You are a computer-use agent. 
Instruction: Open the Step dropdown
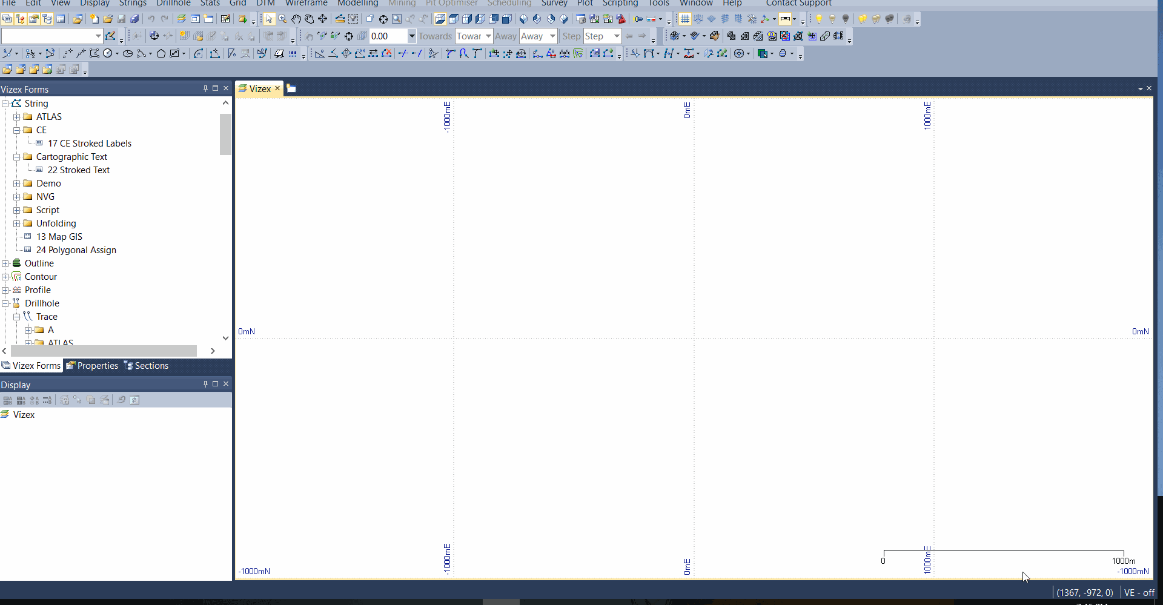[615, 36]
